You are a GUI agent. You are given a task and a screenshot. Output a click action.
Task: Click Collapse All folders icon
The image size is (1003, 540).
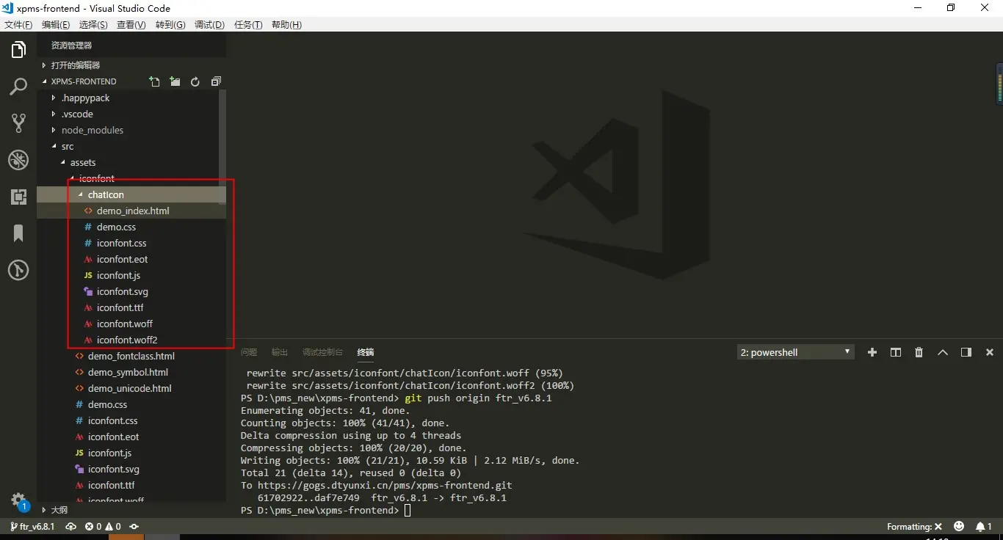point(216,81)
